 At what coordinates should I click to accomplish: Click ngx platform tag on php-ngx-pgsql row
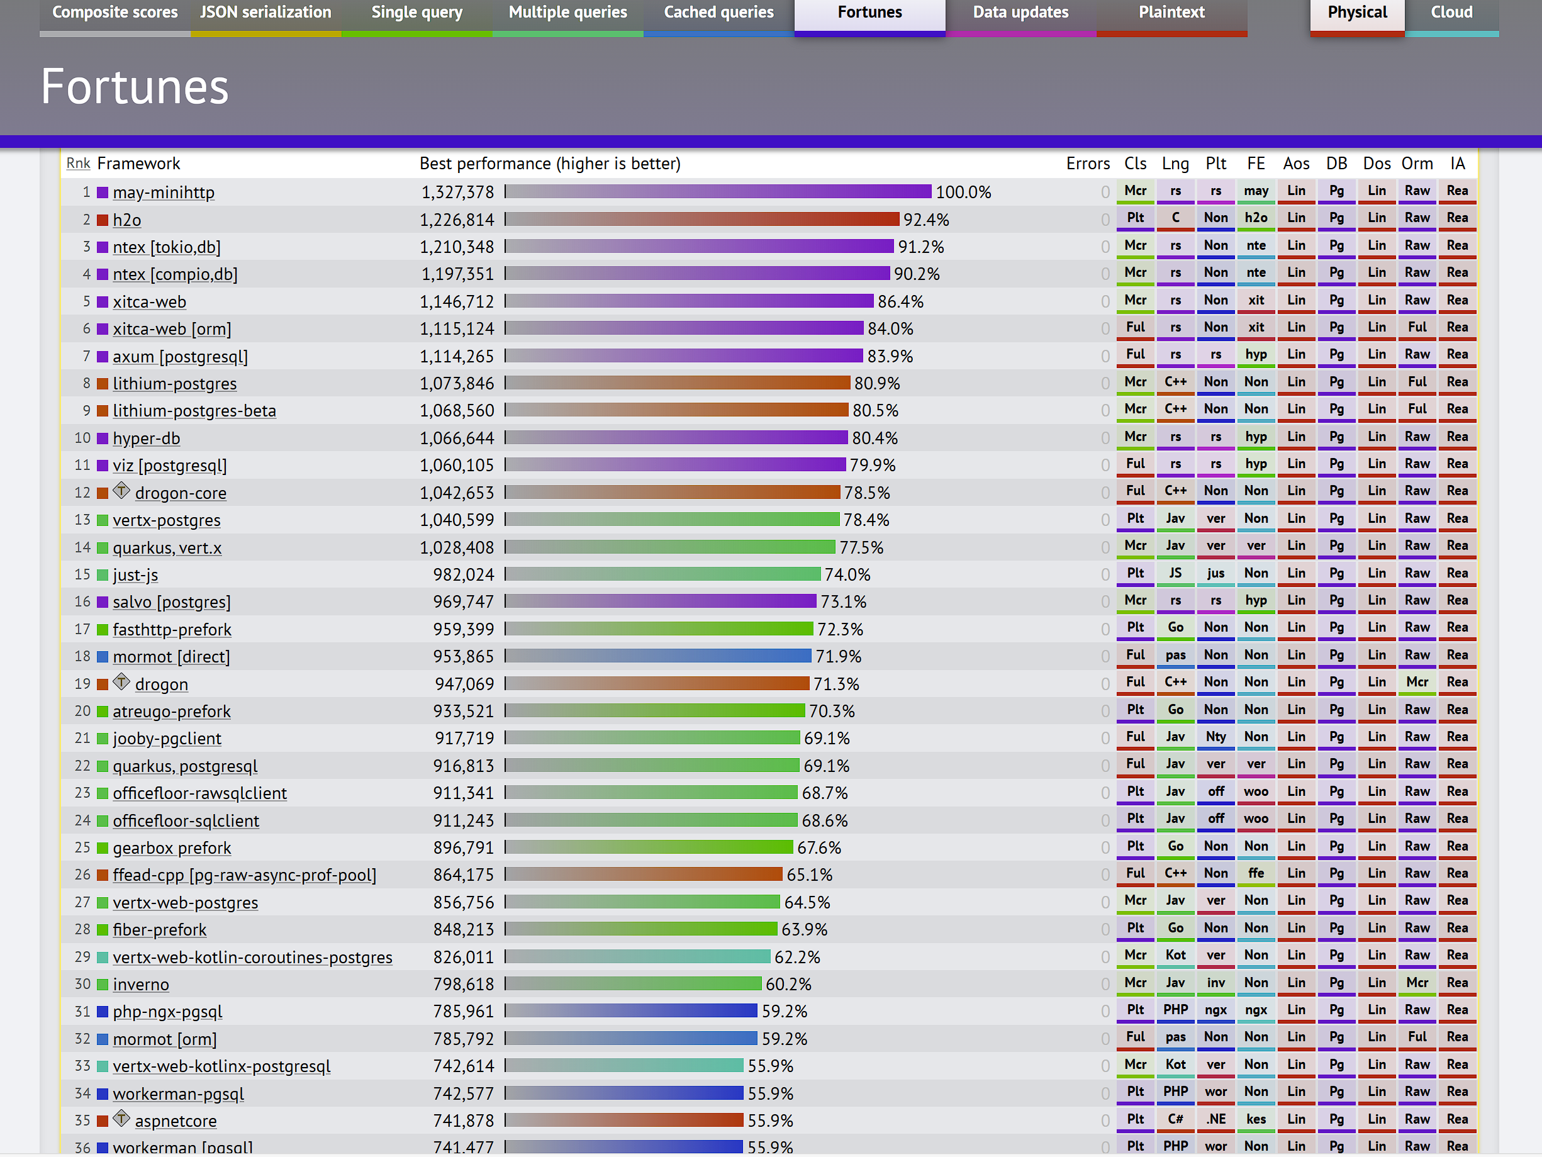1215,1010
